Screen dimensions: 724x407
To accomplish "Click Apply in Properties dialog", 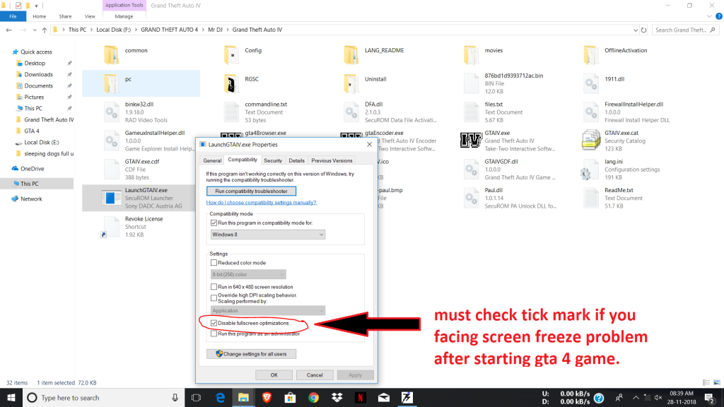I will pos(355,374).
